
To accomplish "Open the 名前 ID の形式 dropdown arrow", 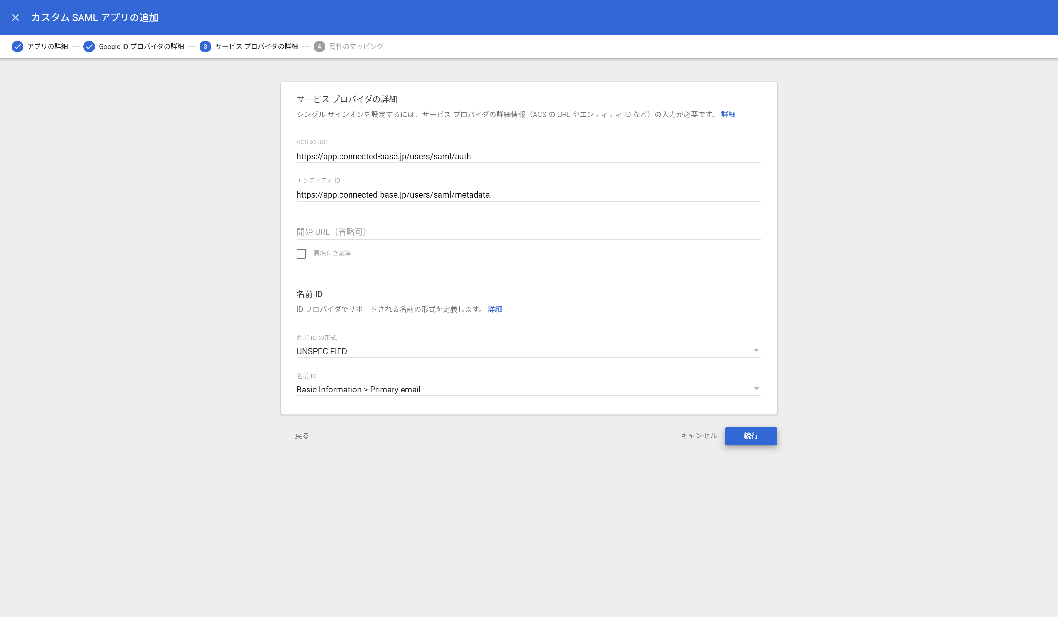I will pos(756,350).
